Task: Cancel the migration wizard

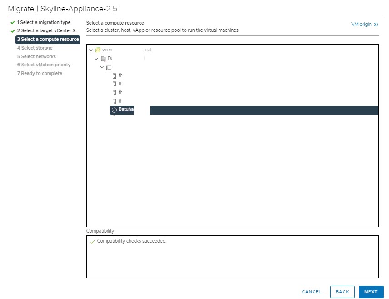Action: 311,292
